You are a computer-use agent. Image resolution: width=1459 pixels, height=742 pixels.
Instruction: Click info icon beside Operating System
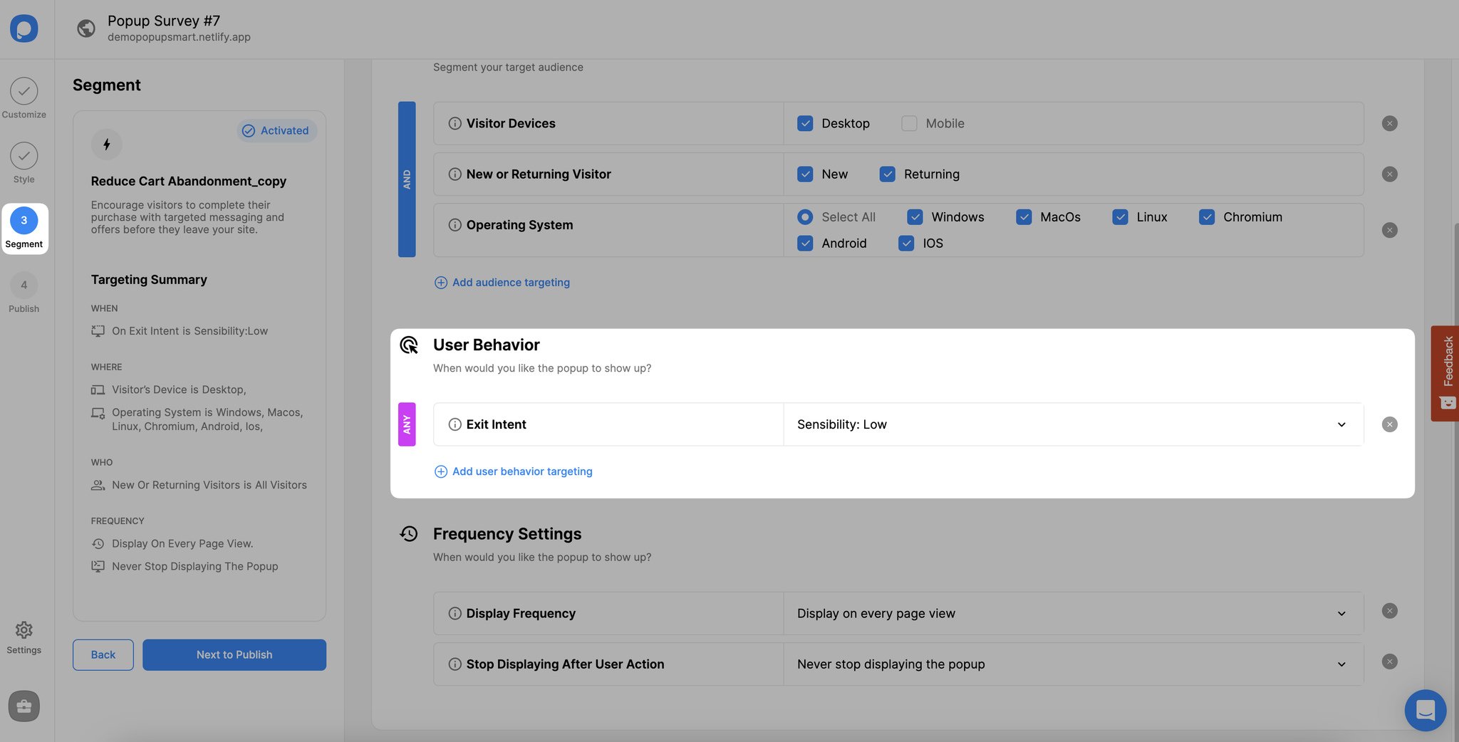pos(455,224)
